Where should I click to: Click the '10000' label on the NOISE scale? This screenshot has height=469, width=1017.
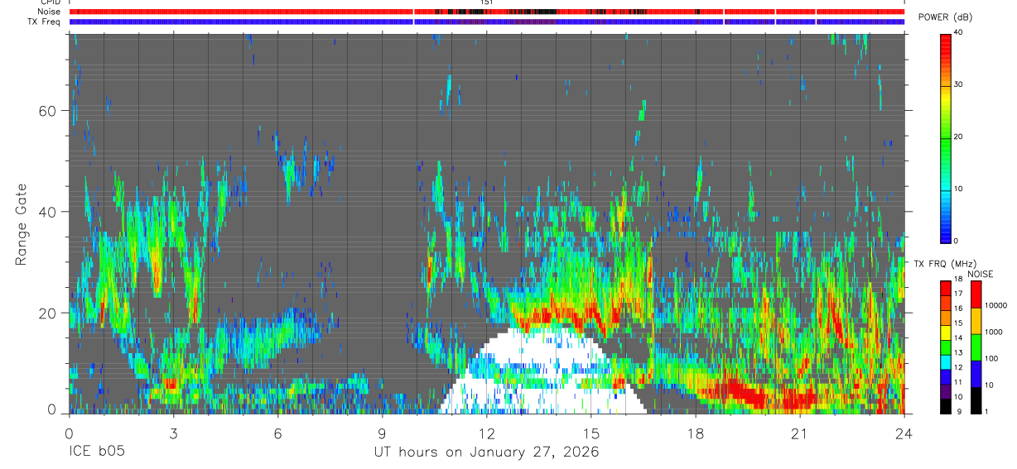[996, 305]
